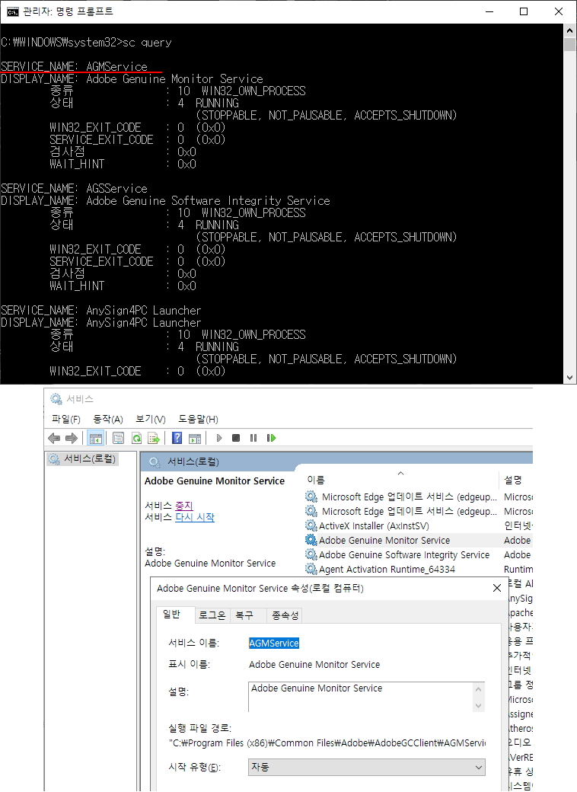Click the 이름 column header

click(402, 480)
